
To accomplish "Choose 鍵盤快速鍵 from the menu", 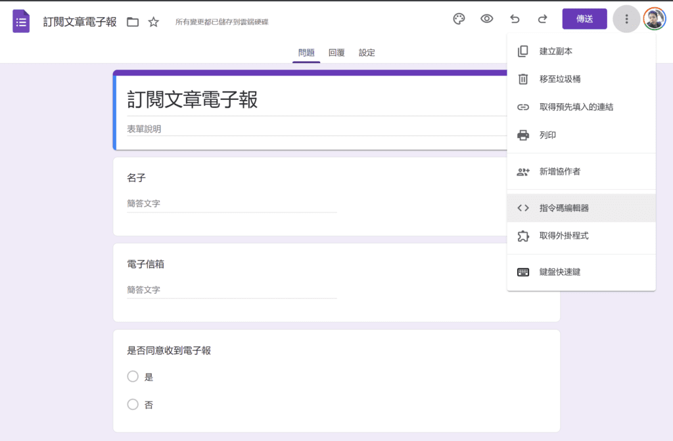I will [x=581, y=272].
